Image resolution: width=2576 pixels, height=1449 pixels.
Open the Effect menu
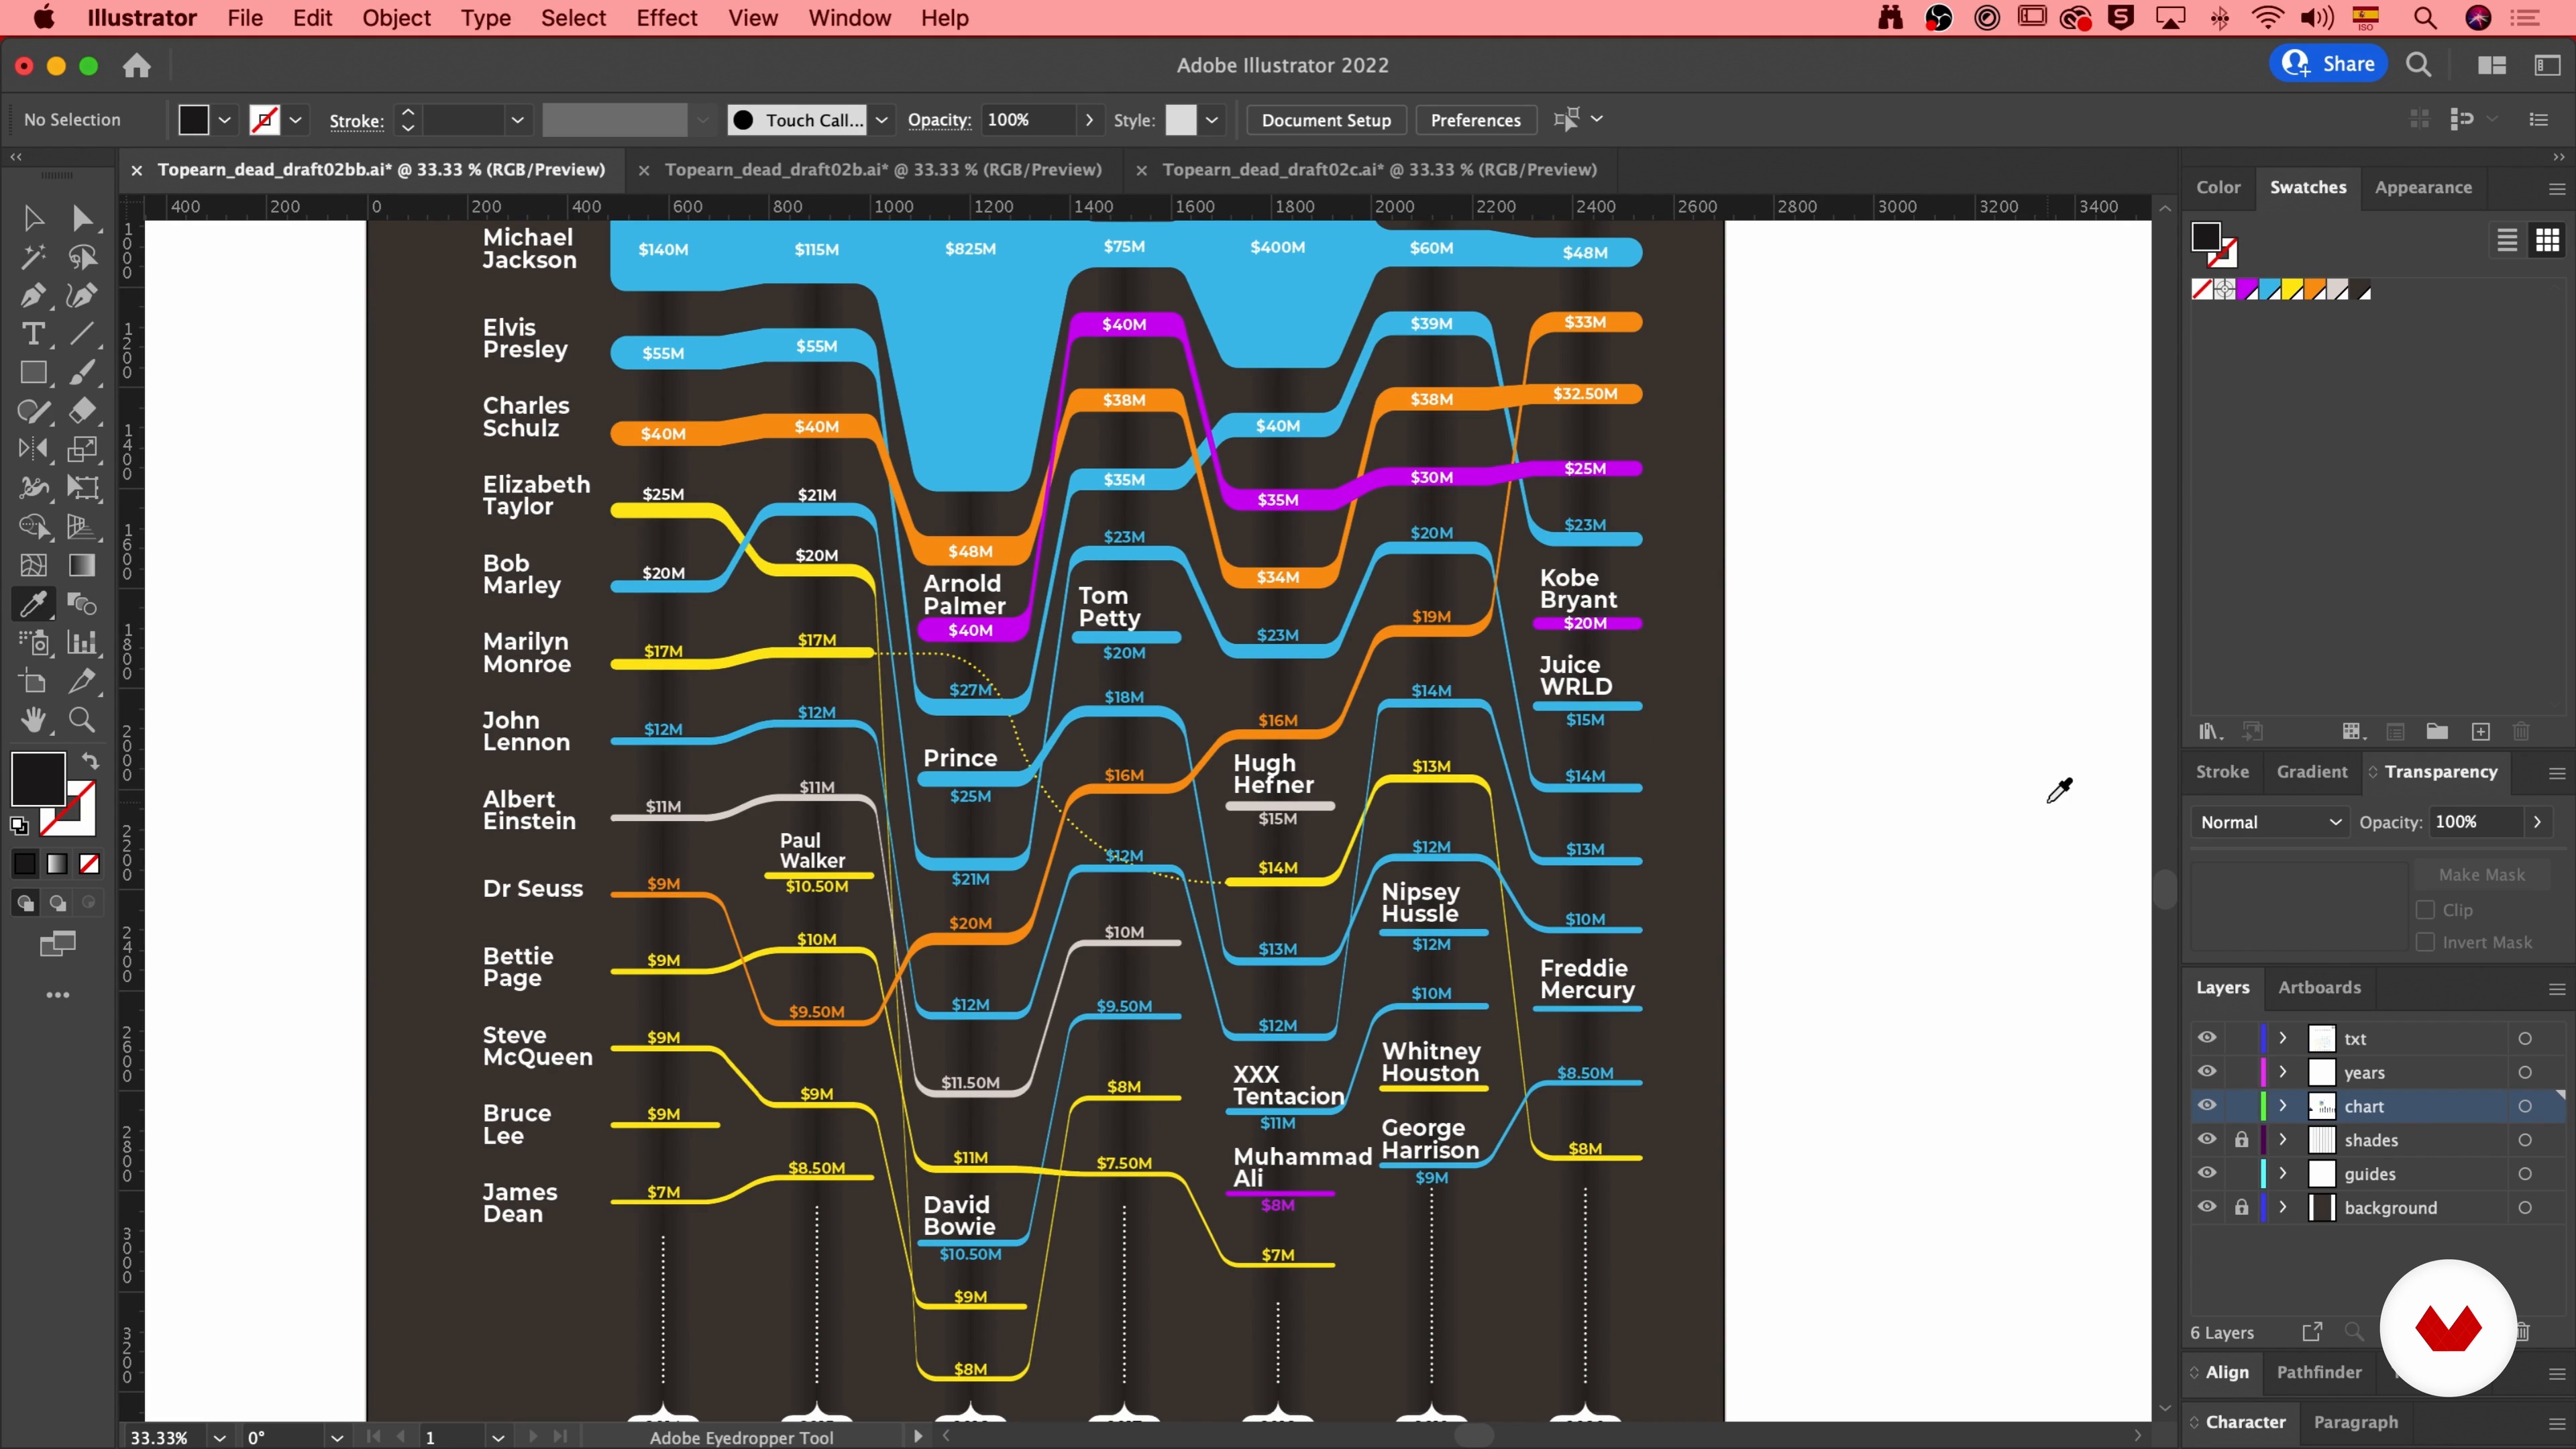[x=667, y=18]
